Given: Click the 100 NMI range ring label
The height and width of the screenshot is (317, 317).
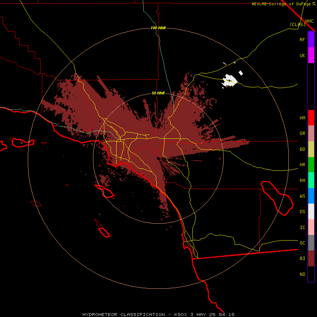Looking at the screenshot, I should click(x=158, y=28).
